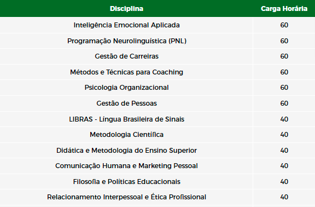Click Didática e Metodologia do Ensino Superior
Image resolution: width=315 pixels, height=207 pixels.
point(126,151)
